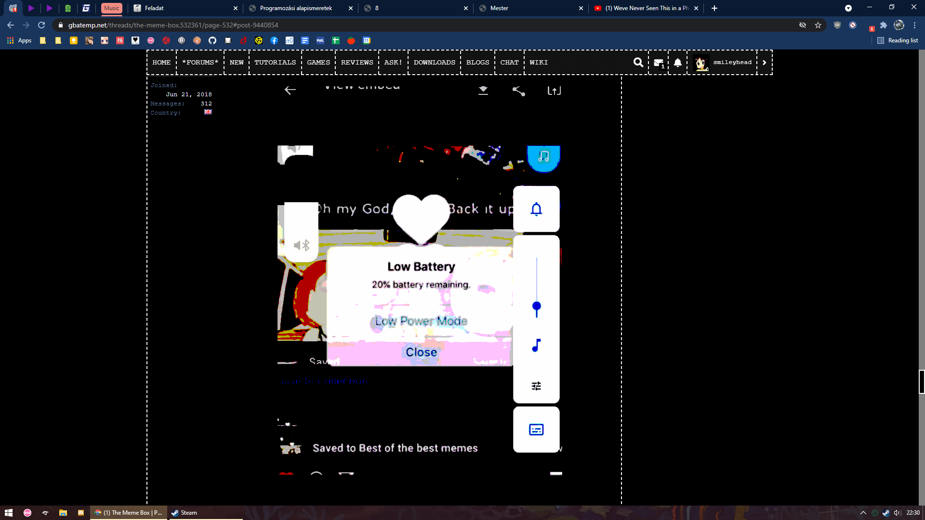
Task: Open the Reading list panel
Action: [x=898, y=40]
